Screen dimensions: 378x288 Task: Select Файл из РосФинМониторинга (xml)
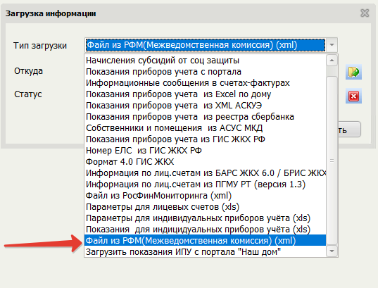tap(205, 196)
